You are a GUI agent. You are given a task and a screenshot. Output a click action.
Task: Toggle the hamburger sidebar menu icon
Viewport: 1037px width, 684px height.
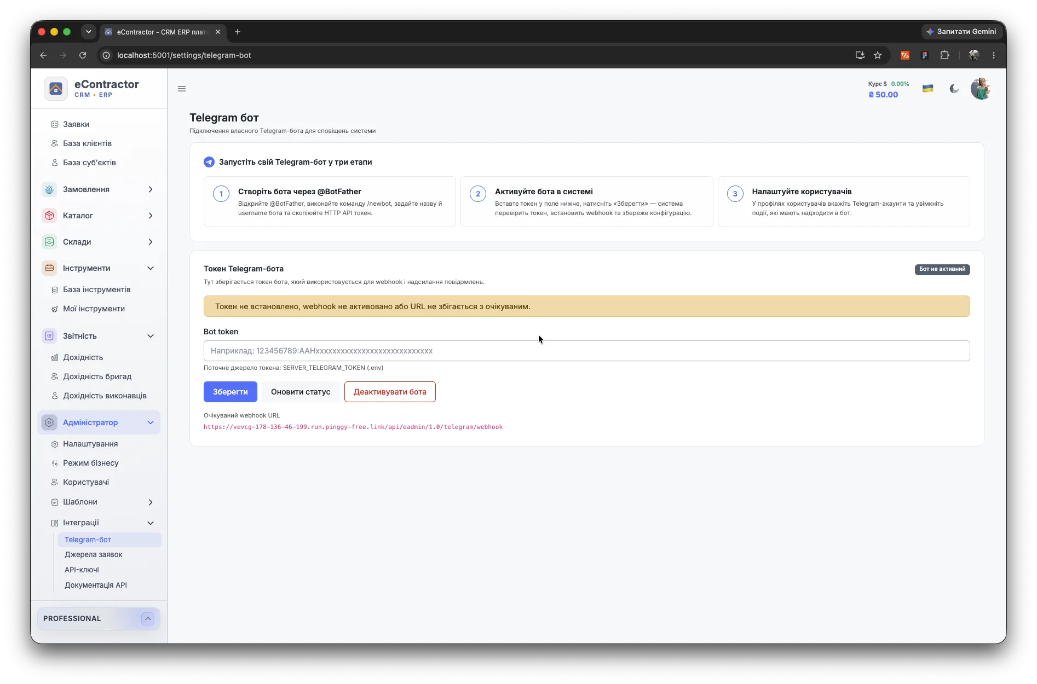[x=182, y=89]
